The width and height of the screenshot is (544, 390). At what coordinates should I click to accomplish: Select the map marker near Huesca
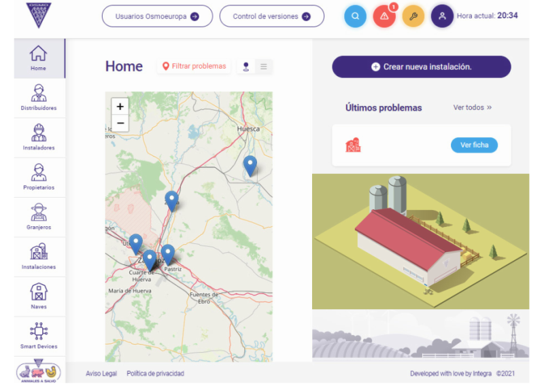point(250,165)
